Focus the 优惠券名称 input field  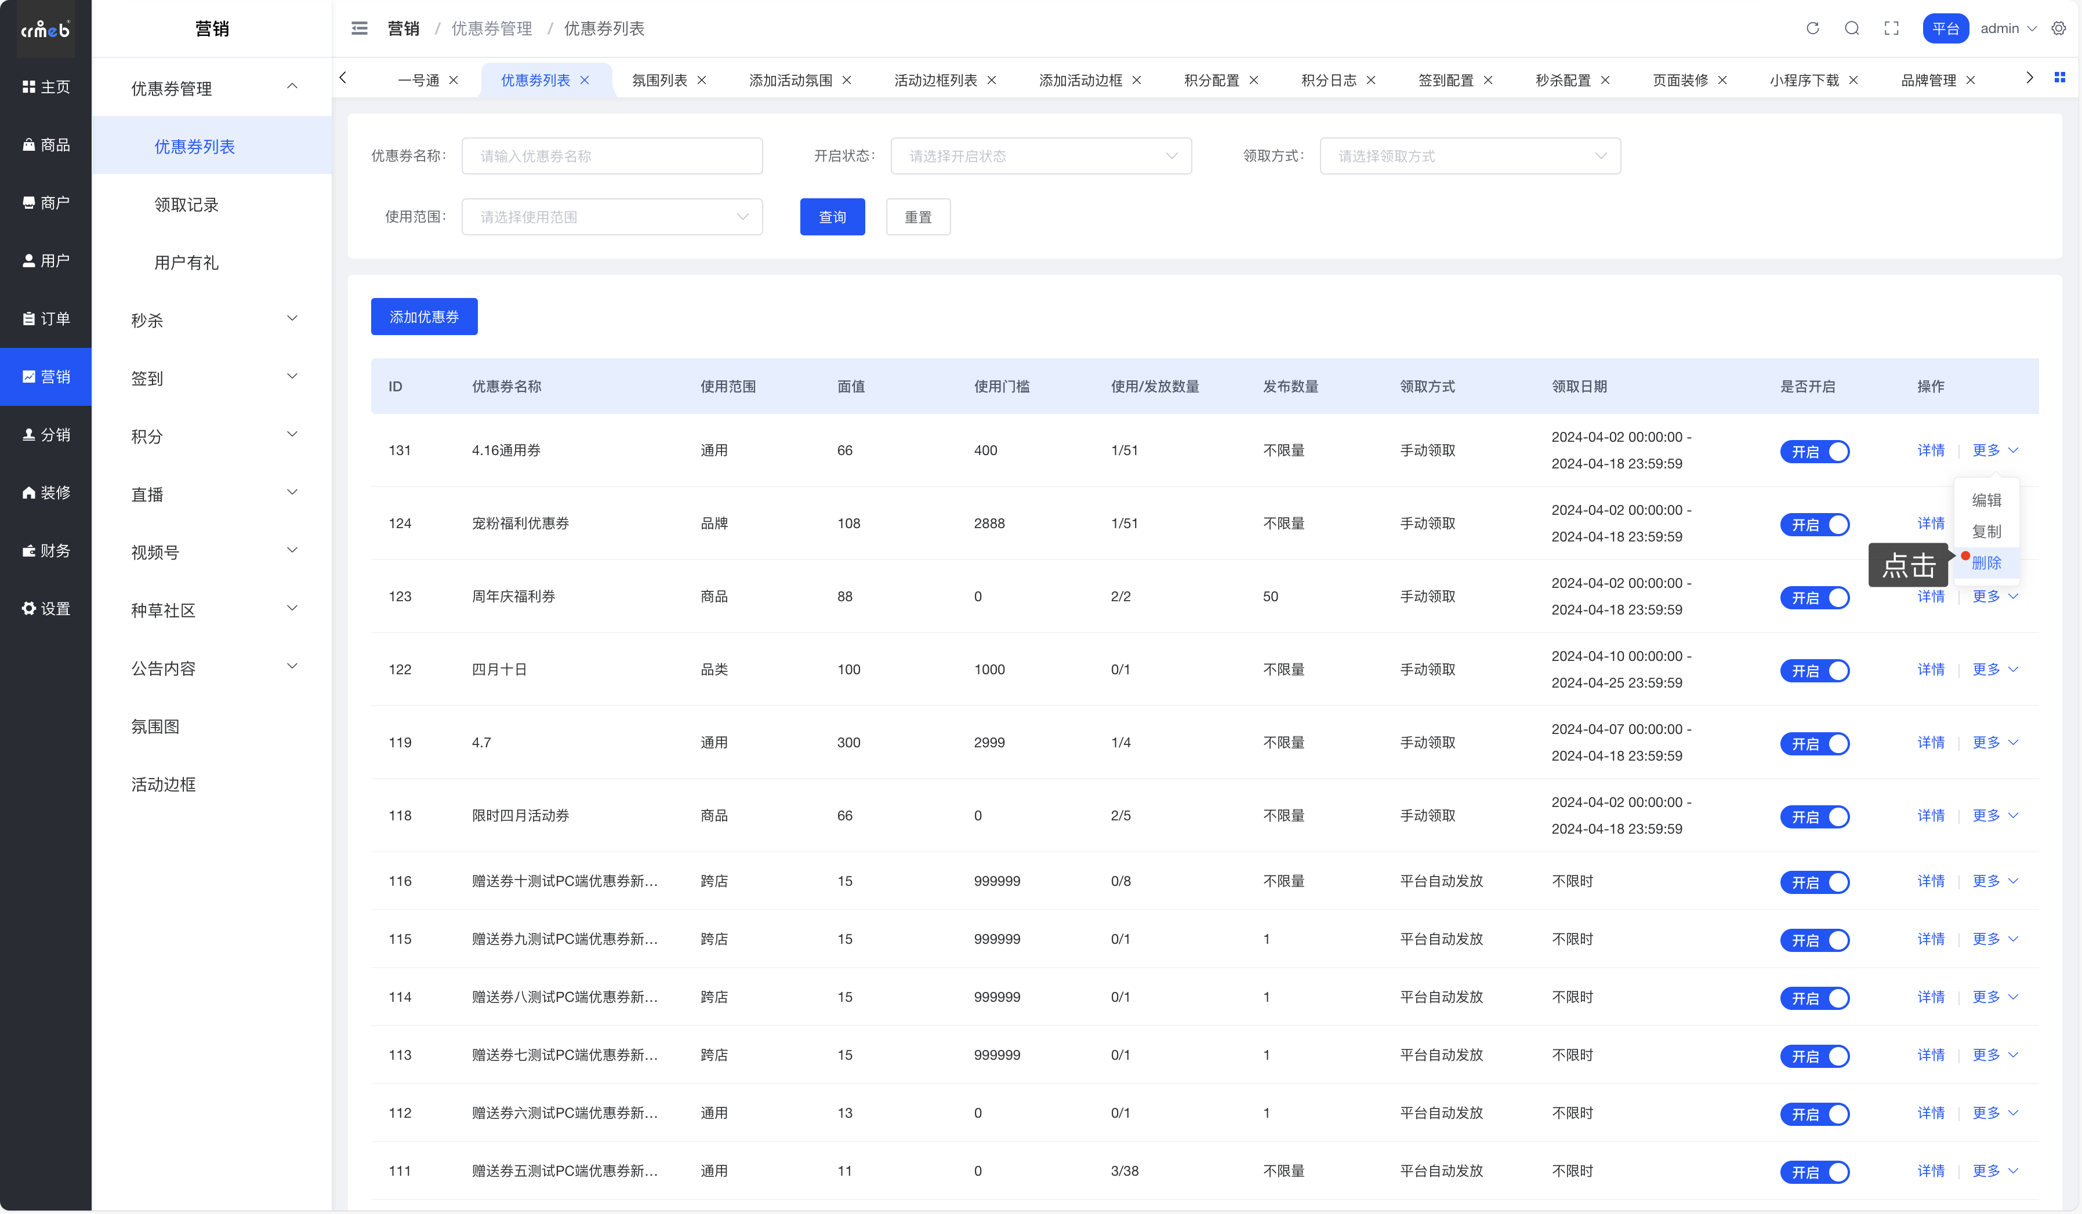pyautogui.click(x=611, y=156)
